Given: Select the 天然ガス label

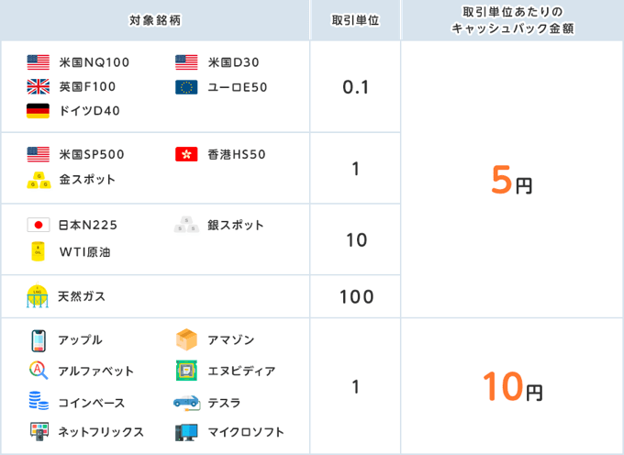Looking at the screenshot, I should point(82,296).
